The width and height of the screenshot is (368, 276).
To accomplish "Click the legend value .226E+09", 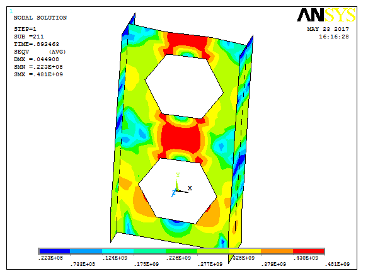I will 178,258.
